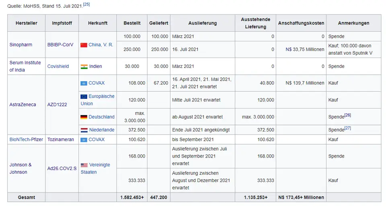
Task: Follow the Indien country link
Action: (x=96, y=66)
